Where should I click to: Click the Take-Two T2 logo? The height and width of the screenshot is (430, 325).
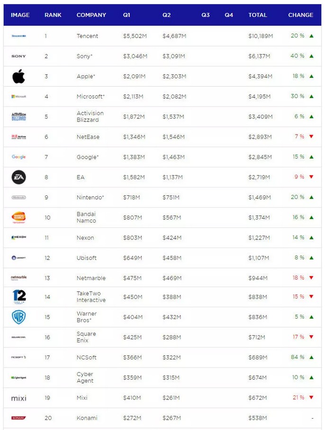[19, 297]
